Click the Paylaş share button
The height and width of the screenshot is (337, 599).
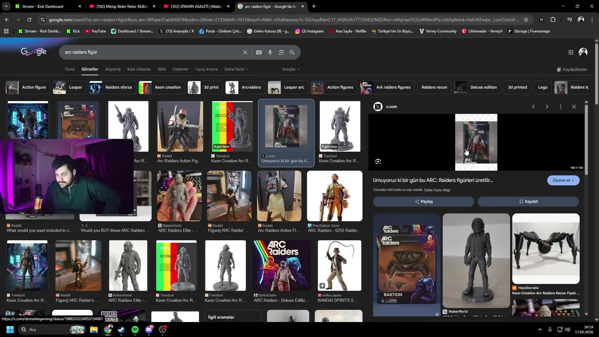(x=424, y=201)
